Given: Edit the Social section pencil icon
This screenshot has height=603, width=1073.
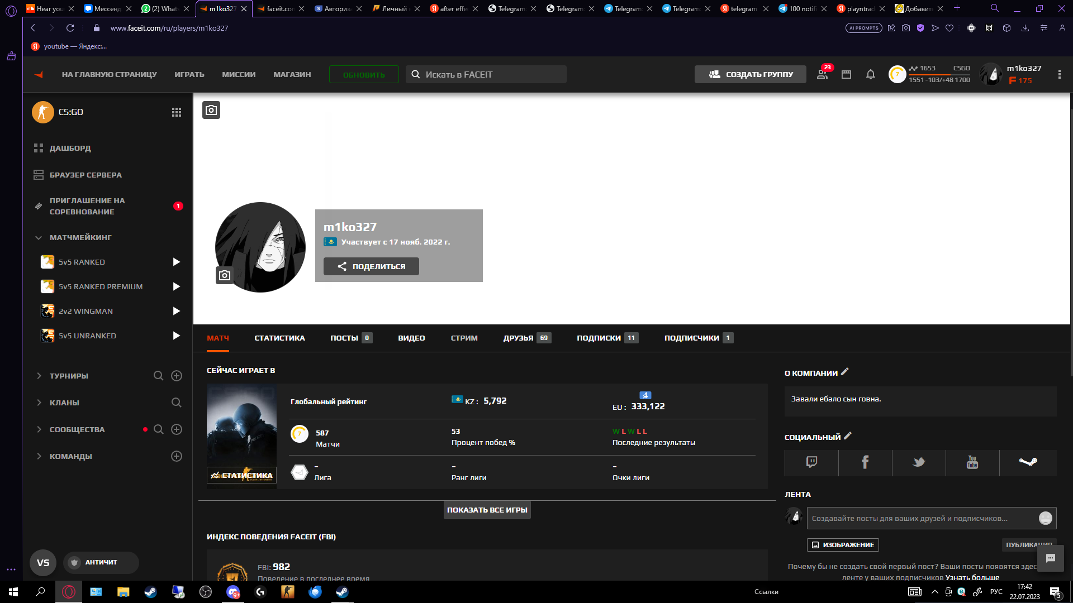Looking at the screenshot, I should [847, 436].
